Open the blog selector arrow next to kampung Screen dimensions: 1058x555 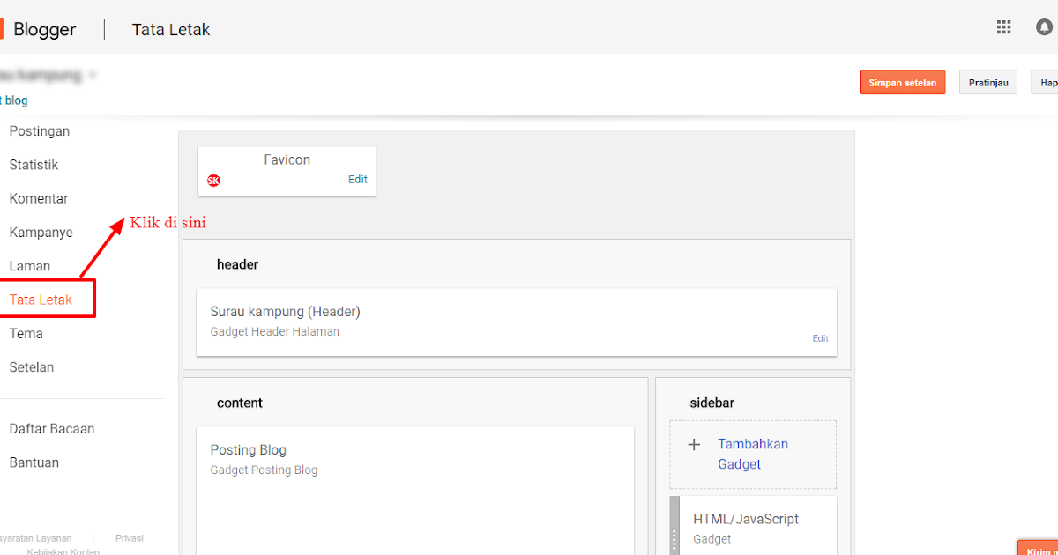[93, 75]
